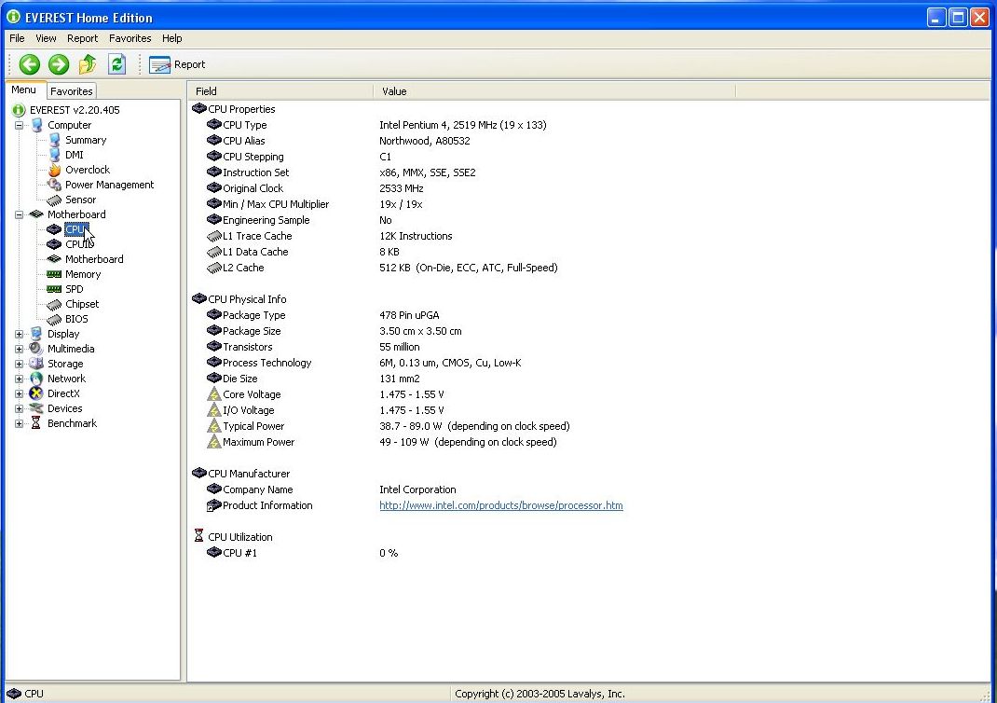
Task: Select the Multimedia speaker icon
Action: (x=37, y=349)
